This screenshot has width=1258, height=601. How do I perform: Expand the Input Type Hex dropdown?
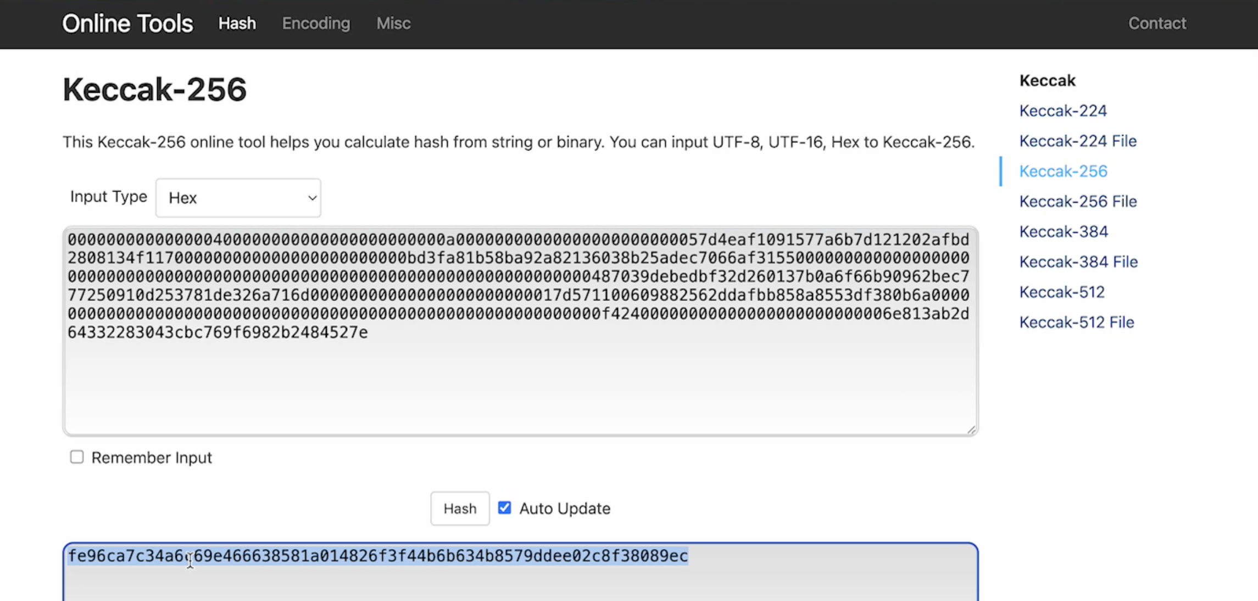[238, 198]
